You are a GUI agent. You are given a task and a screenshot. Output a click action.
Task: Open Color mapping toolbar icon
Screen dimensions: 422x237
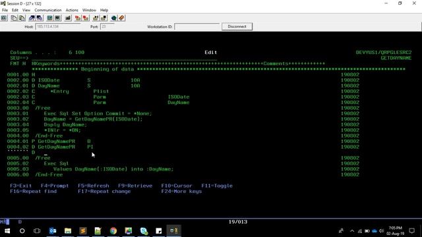click(57, 18)
